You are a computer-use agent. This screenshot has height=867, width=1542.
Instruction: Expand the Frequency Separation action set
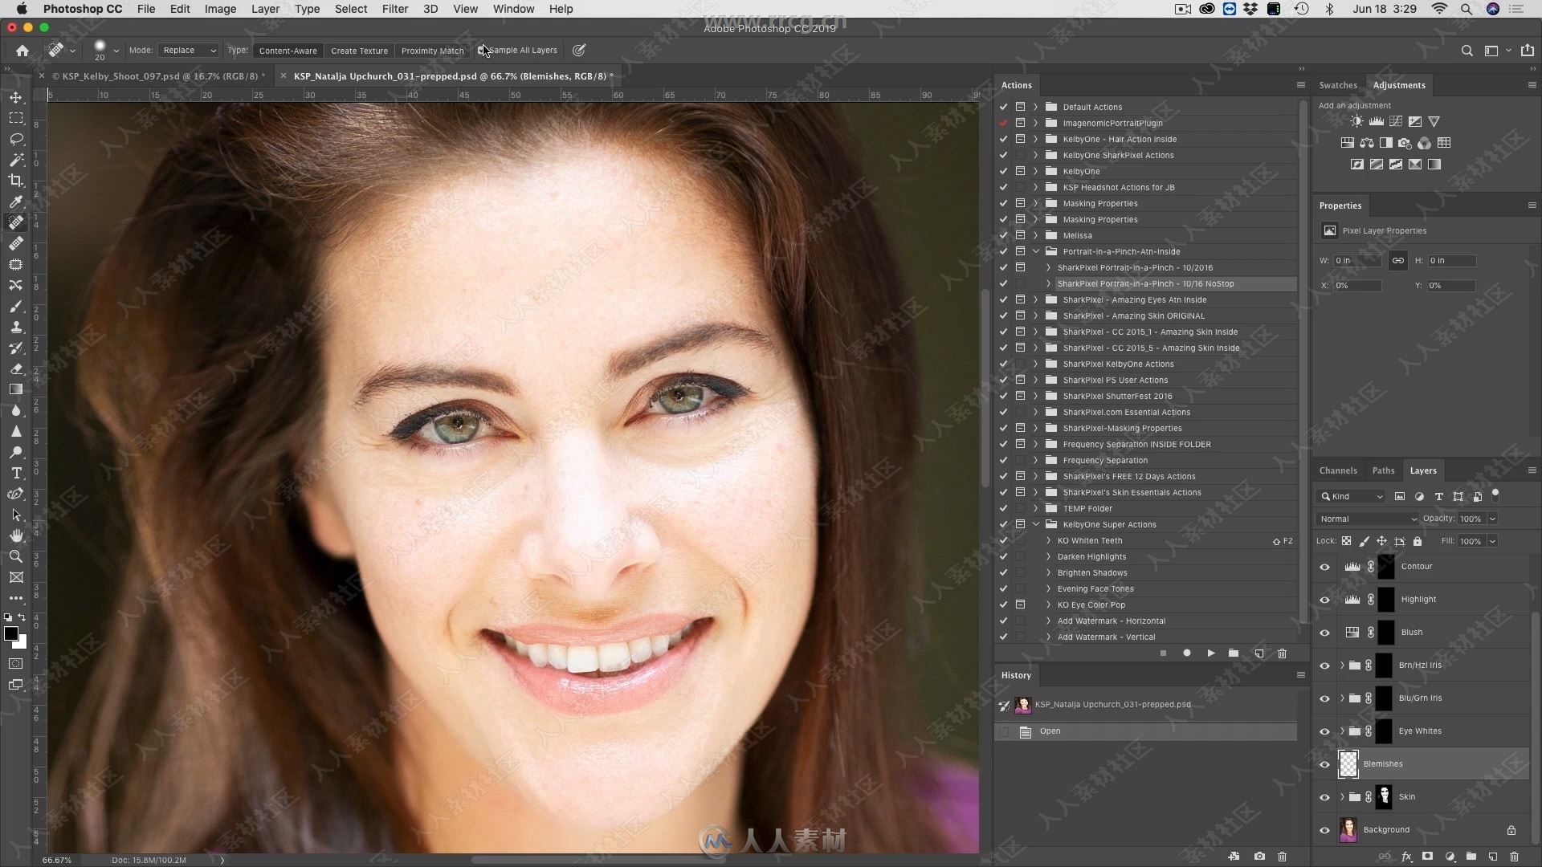coord(1037,459)
